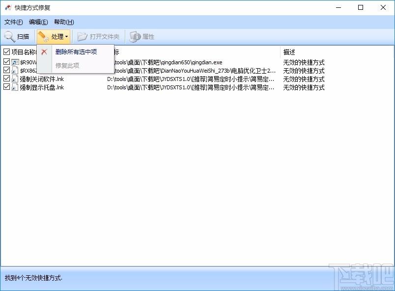Screen dimensions: 395x291
Task: Choose 删除所有选中项 from the menu
Action: [x=76, y=52]
